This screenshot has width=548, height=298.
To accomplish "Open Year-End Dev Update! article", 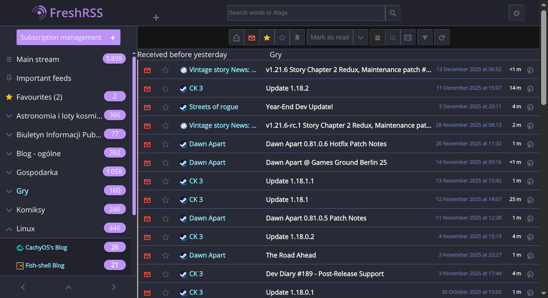I will [x=299, y=107].
